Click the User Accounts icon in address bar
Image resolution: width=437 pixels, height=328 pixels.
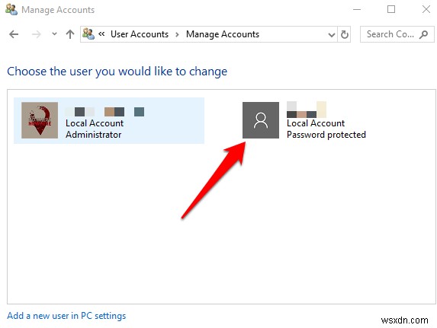pyautogui.click(x=88, y=34)
